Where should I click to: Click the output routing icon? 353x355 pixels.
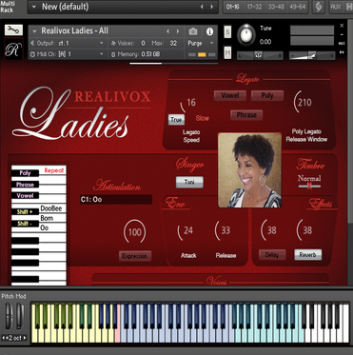pyautogui.click(x=32, y=43)
